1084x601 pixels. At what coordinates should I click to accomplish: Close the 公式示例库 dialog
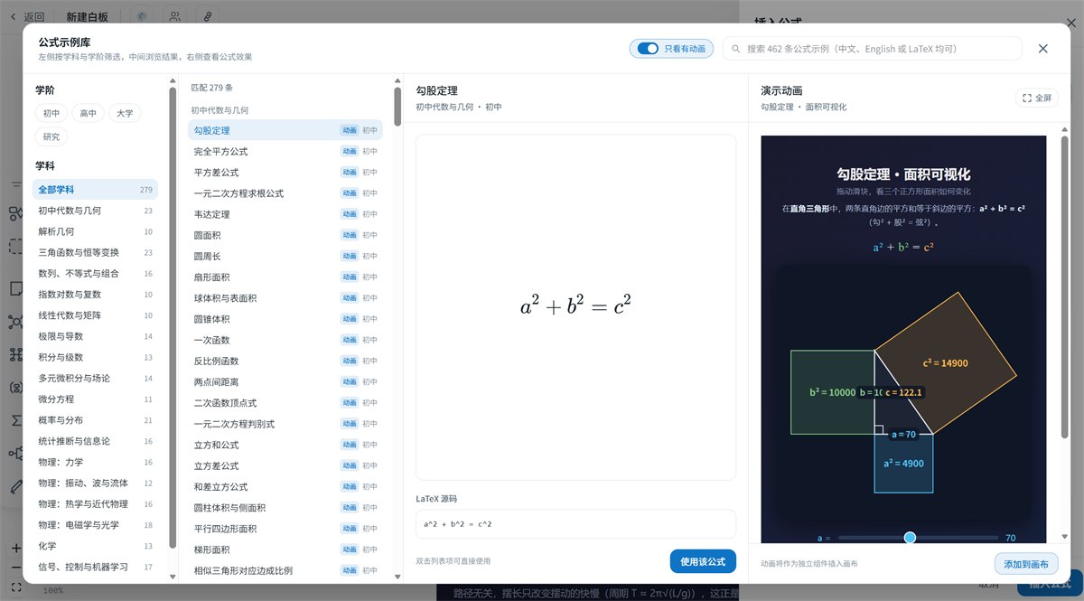pos(1043,49)
